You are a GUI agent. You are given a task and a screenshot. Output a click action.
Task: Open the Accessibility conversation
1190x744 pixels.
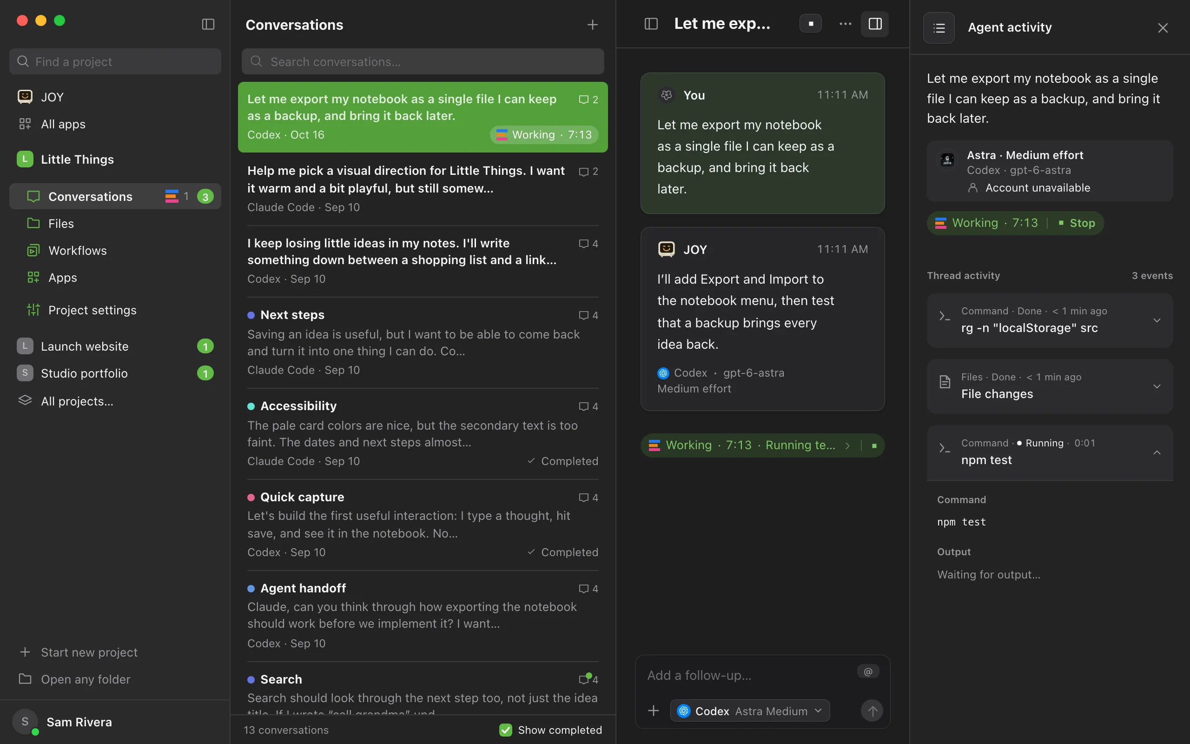pos(423,433)
